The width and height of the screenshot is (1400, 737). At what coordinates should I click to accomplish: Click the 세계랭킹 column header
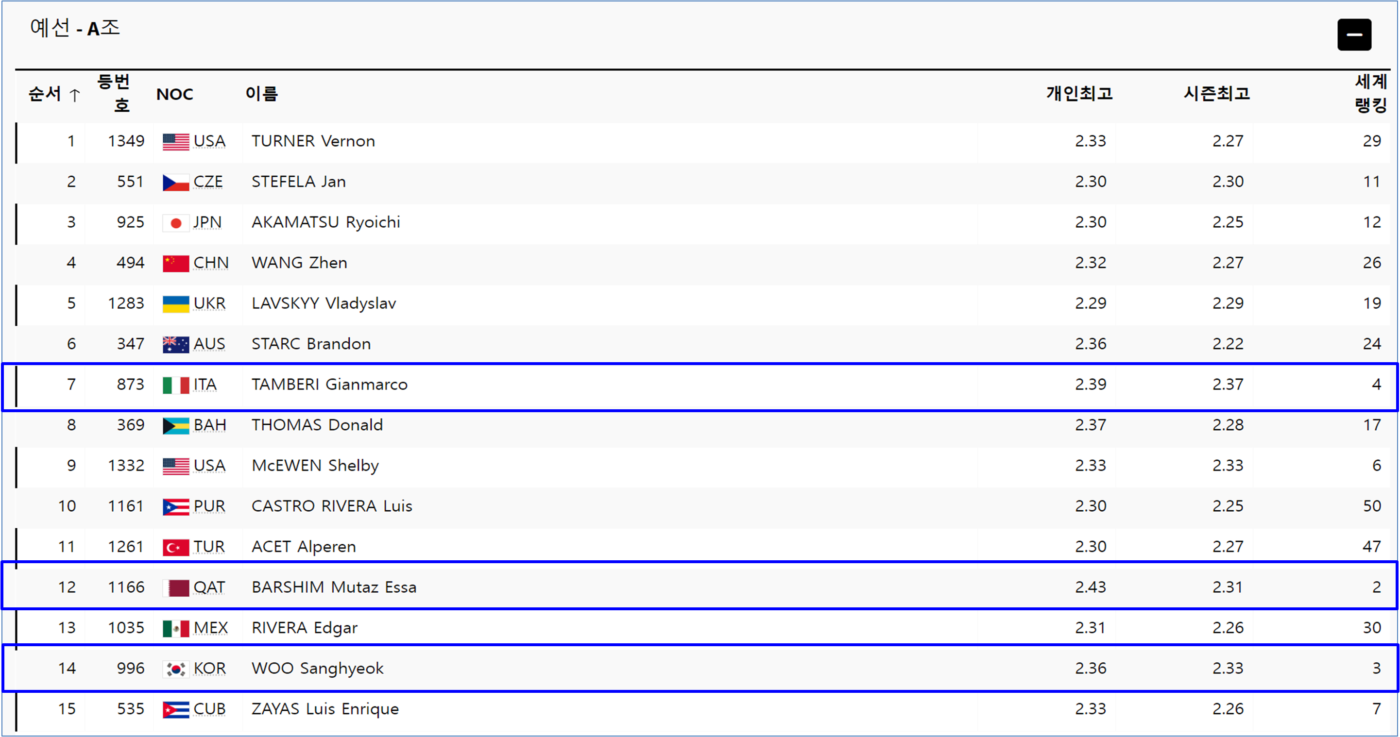(x=1371, y=93)
